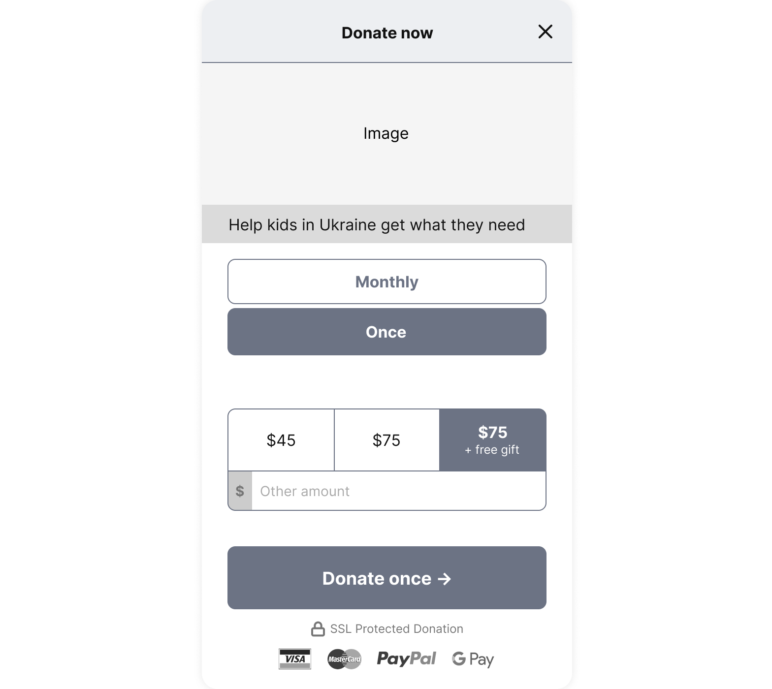Close the Donate now dialog

click(545, 32)
